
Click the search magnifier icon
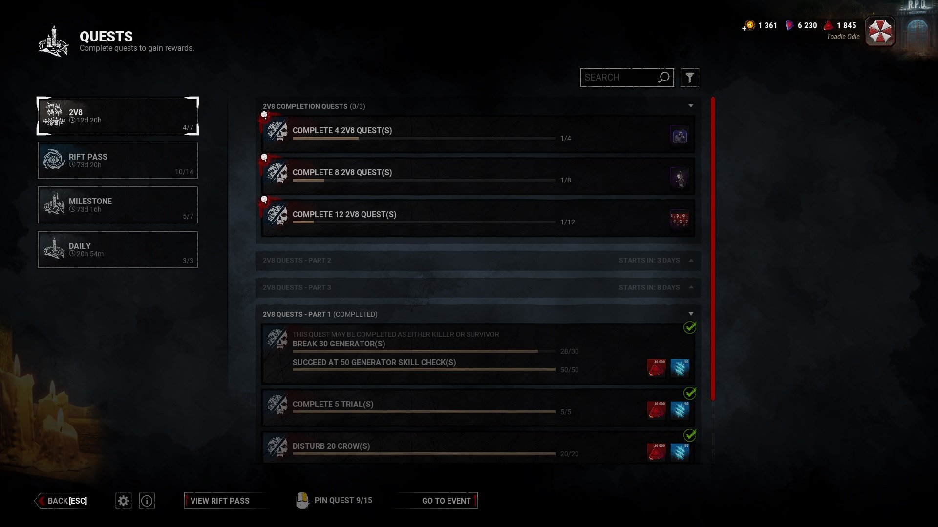(x=664, y=78)
